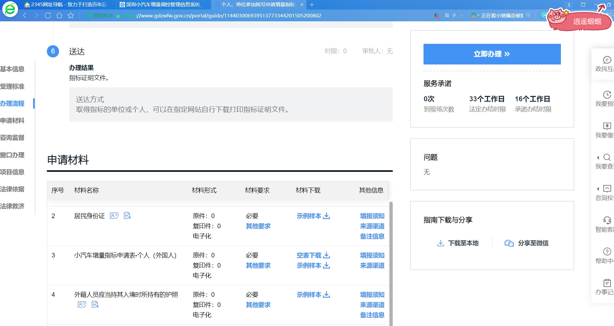The image size is (614, 326).
Task: Open the 智能客服 headset icon
Action: pos(607,220)
